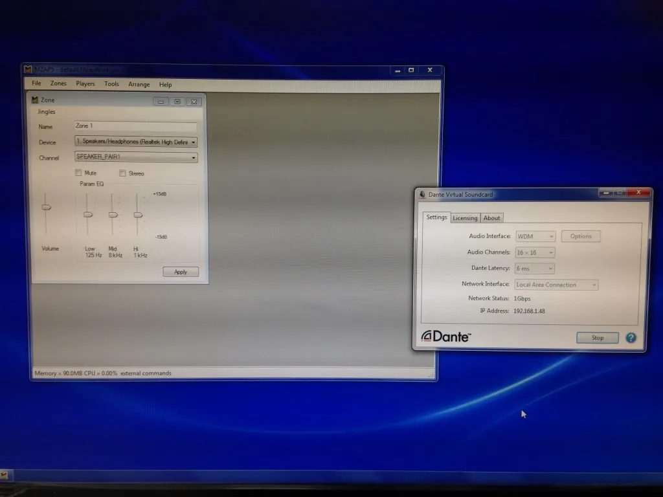
Task: Open Dante help via question mark icon
Action: [631, 337]
